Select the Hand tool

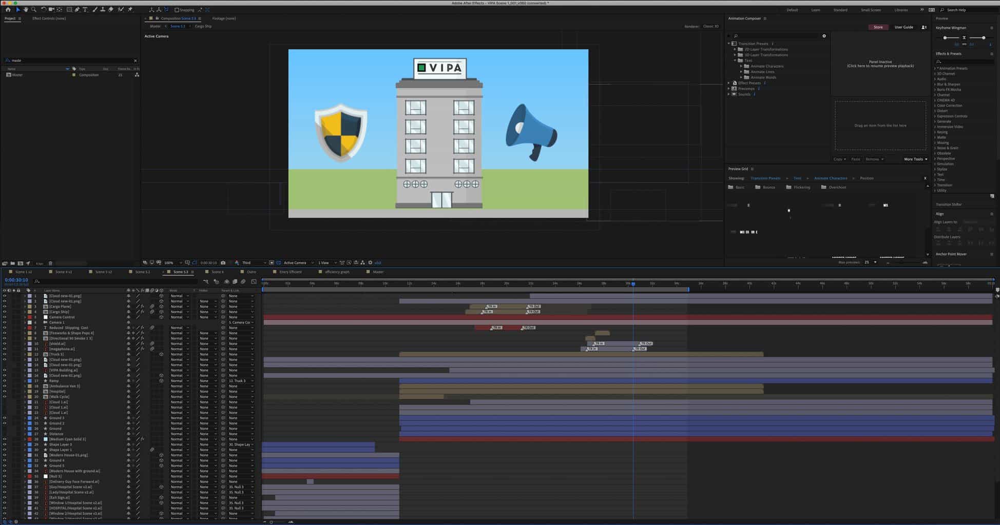point(26,10)
